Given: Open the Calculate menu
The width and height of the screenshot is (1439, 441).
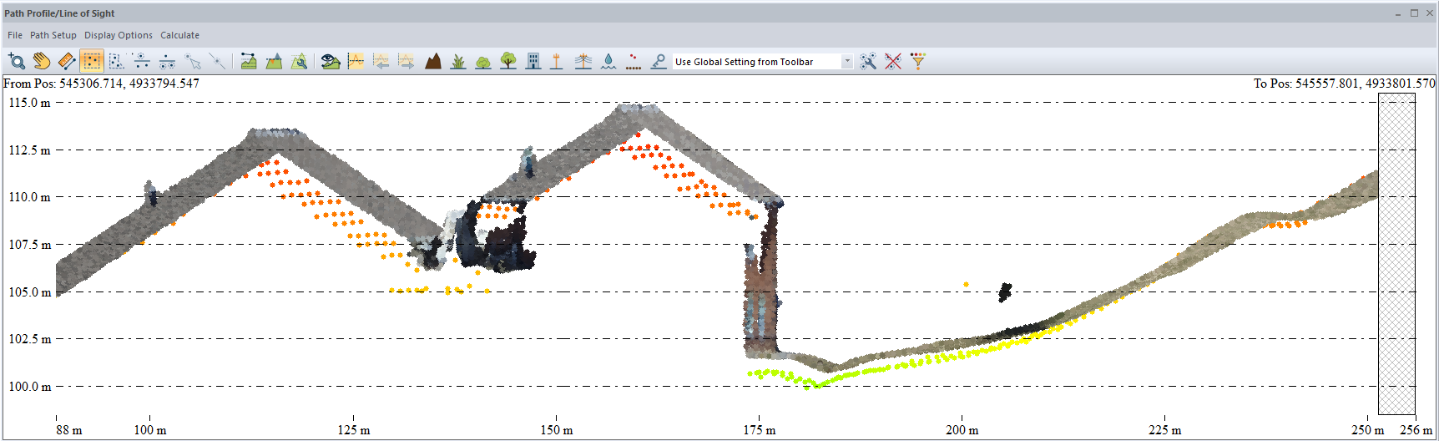Looking at the screenshot, I should pos(179,35).
